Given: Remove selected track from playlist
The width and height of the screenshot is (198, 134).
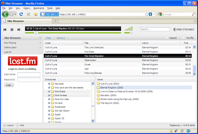Looking at the screenshot, I should pos(61,38).
